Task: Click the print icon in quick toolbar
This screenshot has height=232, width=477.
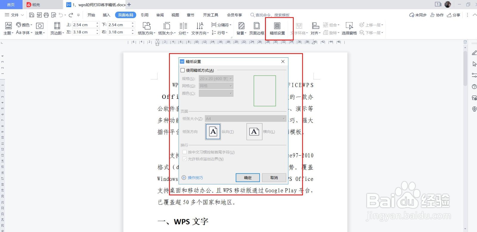Action: 46,15
